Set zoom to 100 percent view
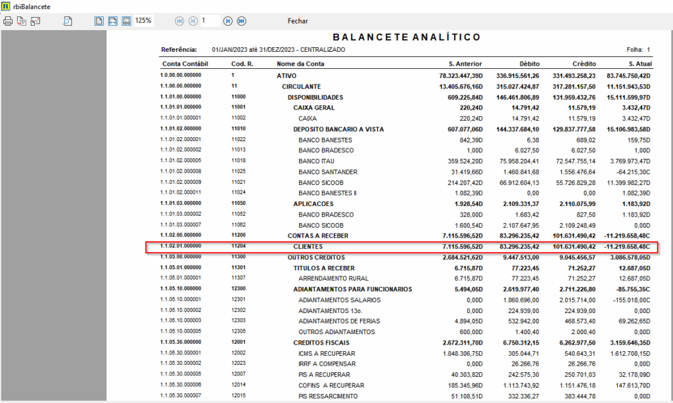The width and height of the screenshot is (673, 403). coord(126,21)
